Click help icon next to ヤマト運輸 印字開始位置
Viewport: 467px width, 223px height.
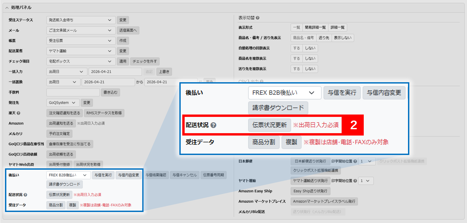tap(355, 181)
